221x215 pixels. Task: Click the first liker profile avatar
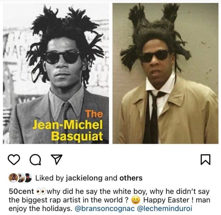click(x=13, y=177)
